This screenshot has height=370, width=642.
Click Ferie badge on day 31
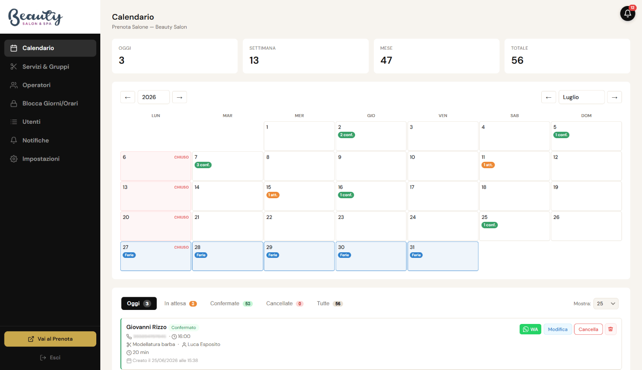coord(416,255)
